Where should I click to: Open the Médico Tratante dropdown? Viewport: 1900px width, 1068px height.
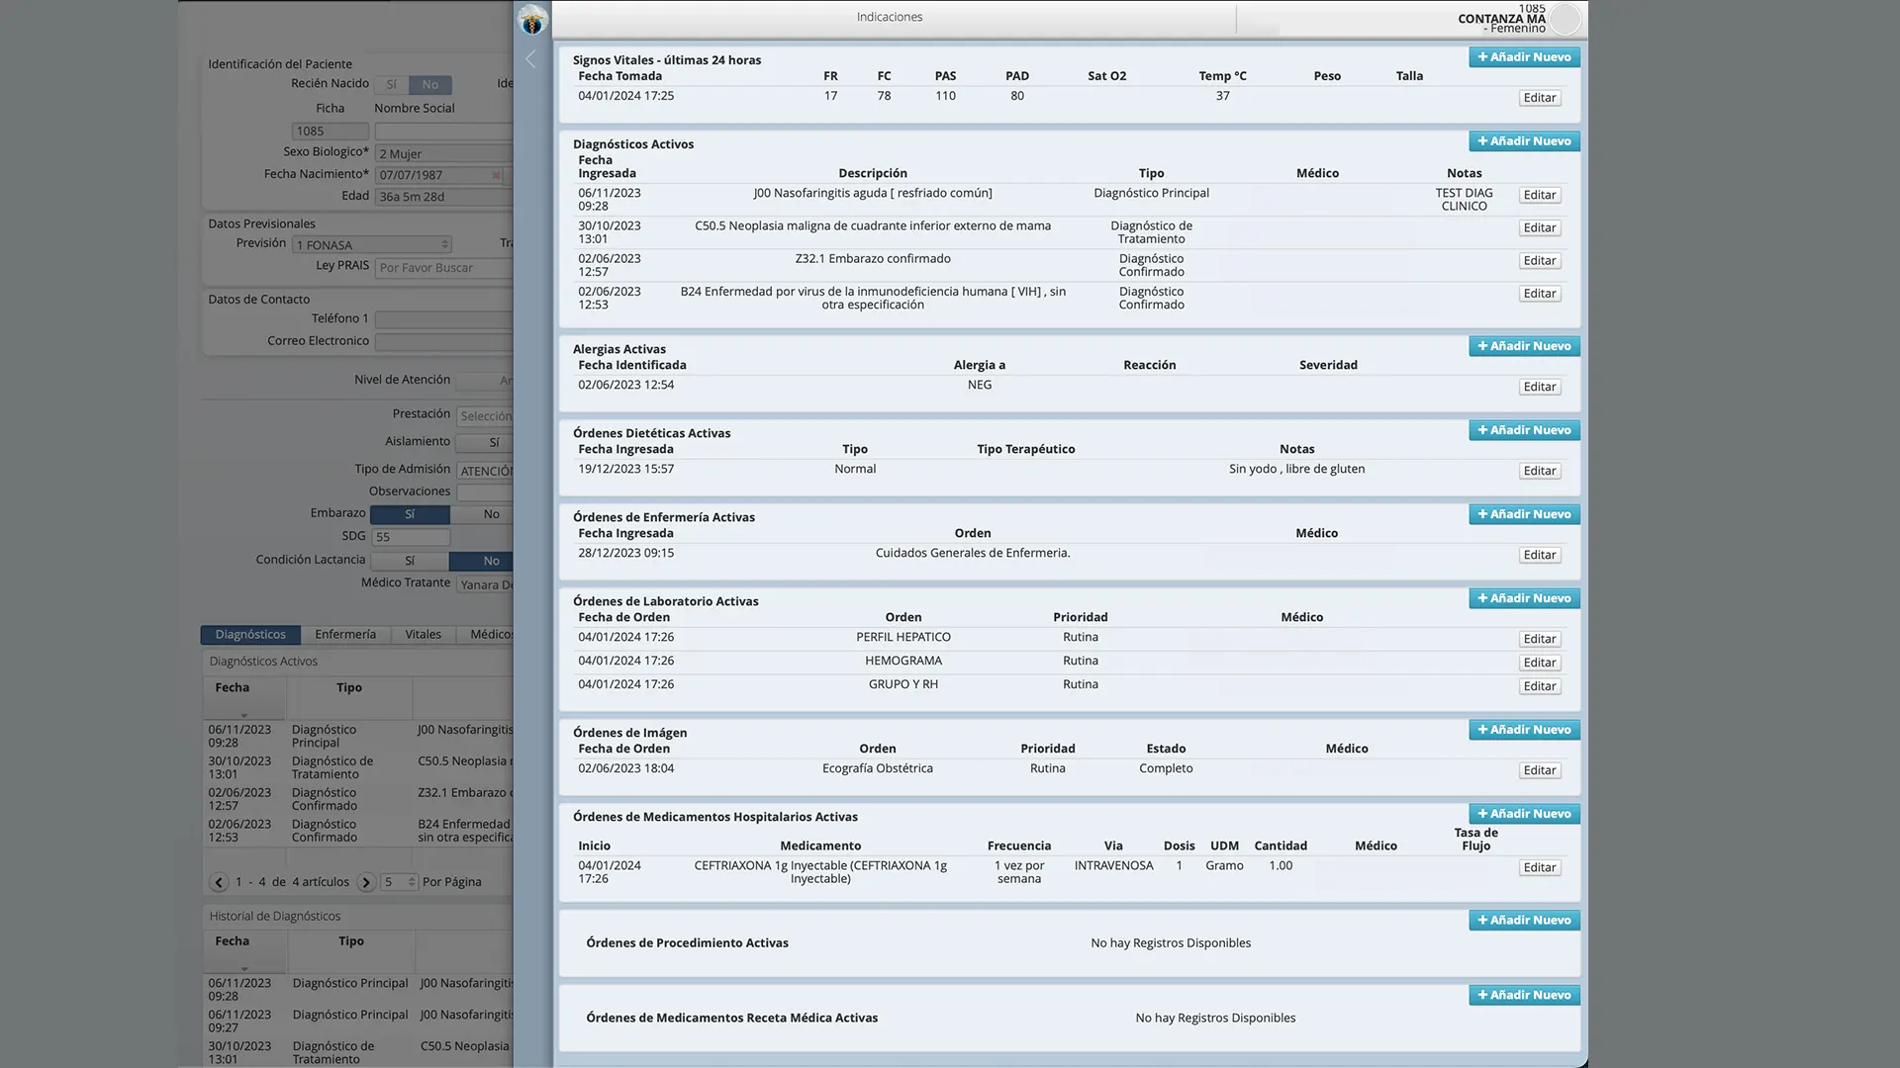pyautogui.click(x=485, y=584)
